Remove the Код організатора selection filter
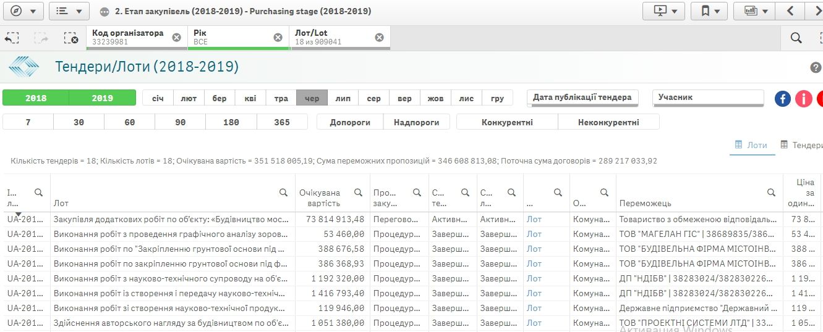This screenshot has width=823, height=332. pyautogui.click(x=176, y=38)
